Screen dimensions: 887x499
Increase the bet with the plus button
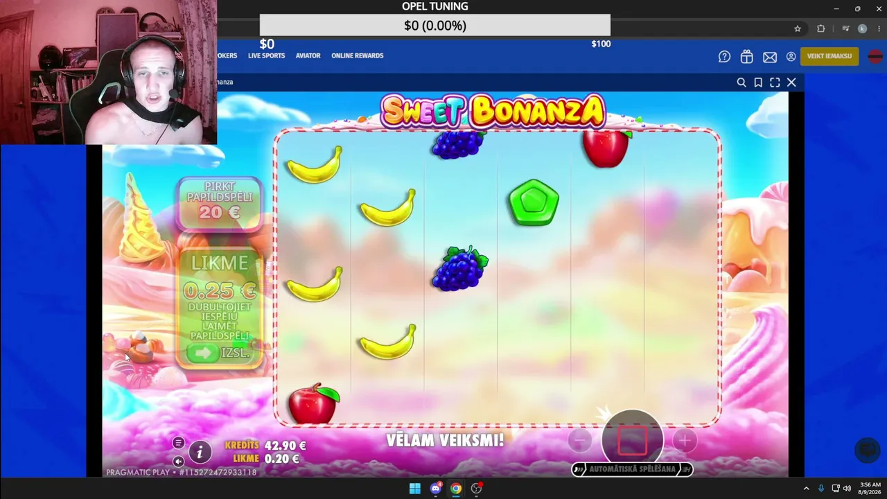[x=684, y=440]
